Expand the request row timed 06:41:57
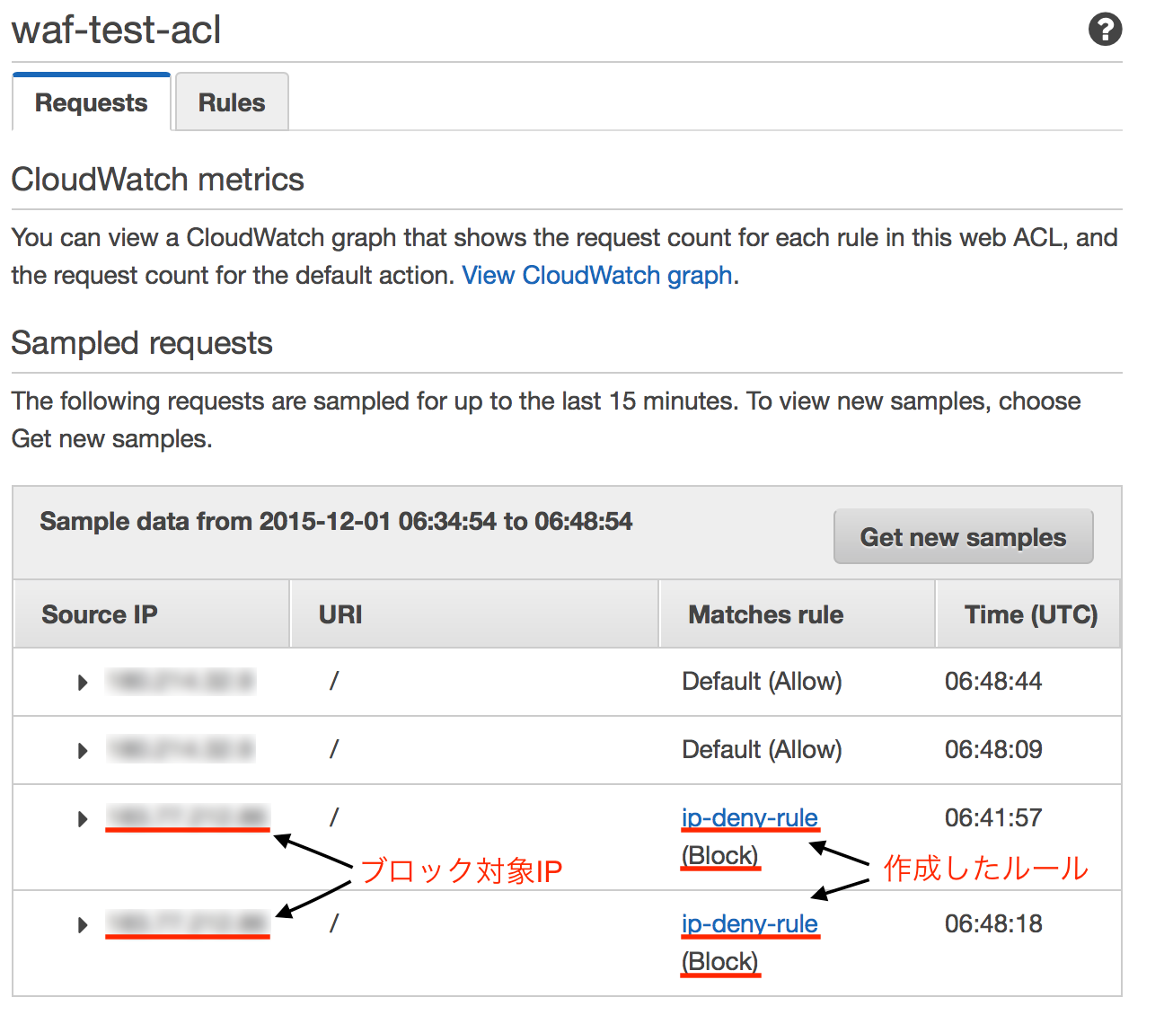This screenshot has height=1015, width=1164. point(82,818)
